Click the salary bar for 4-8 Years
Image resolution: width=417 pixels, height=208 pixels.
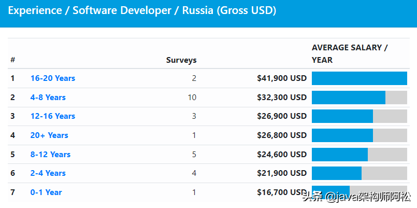pyautogui.click(x=359, y=98)
